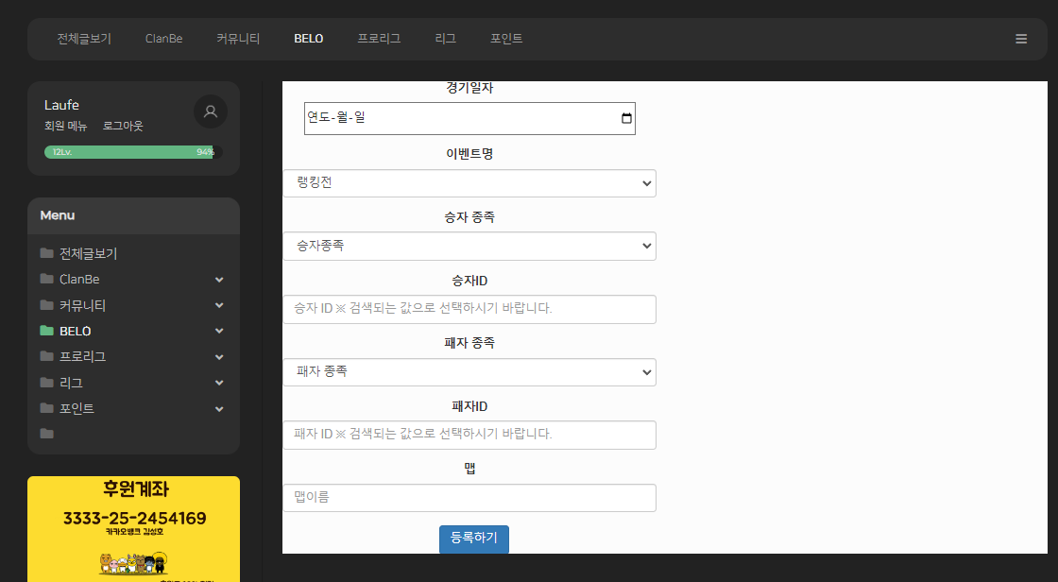Screen dimensions: 1058x582
Task: Click the 패자 종족 field label
Action: [x=469, y=342]
